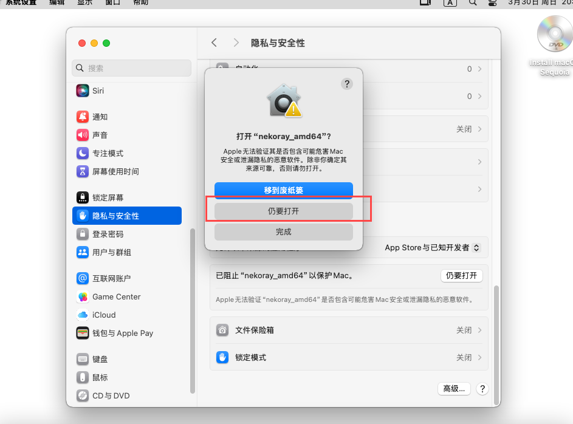Click the magnifier icon in search field
The height and width of the screenshot is (424, 573).
[80, 68]
